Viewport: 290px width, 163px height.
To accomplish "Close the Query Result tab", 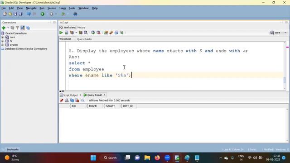I will tap(104, 95).
